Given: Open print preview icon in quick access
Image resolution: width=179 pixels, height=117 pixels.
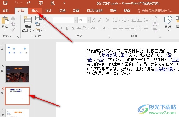Looking at the screenshot, I should tap(53, 3).
